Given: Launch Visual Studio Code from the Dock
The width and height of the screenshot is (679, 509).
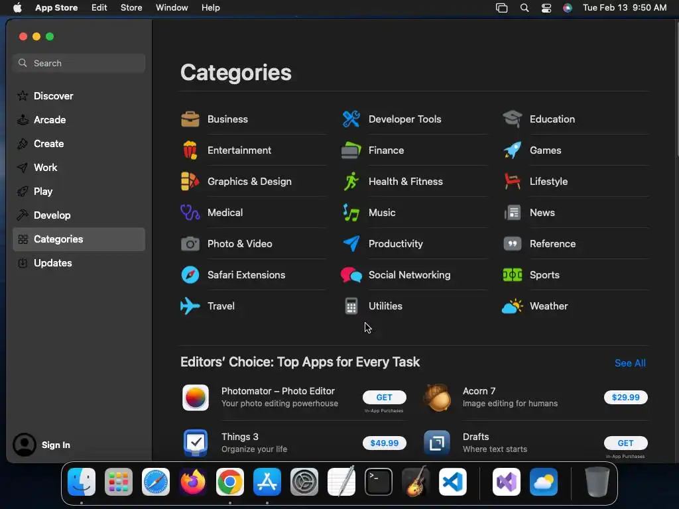Looking at the screenshot, I should [452, 482].
